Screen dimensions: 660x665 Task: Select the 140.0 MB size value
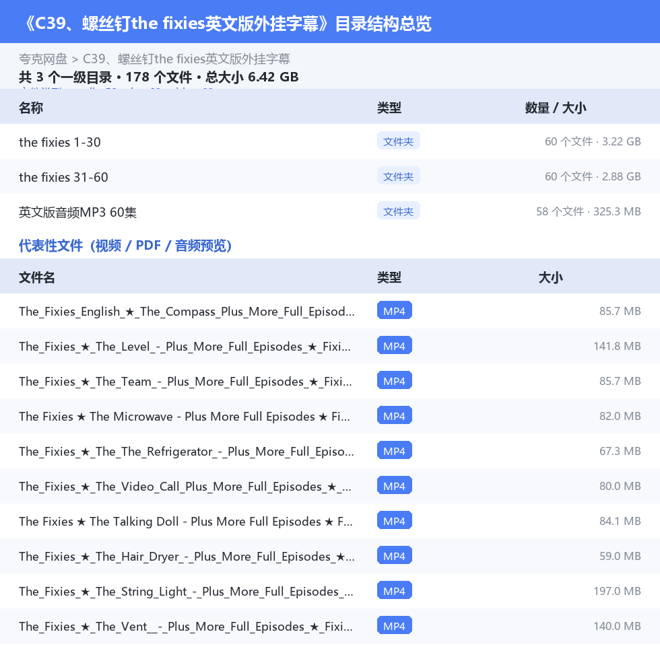[x=617, y=626]
